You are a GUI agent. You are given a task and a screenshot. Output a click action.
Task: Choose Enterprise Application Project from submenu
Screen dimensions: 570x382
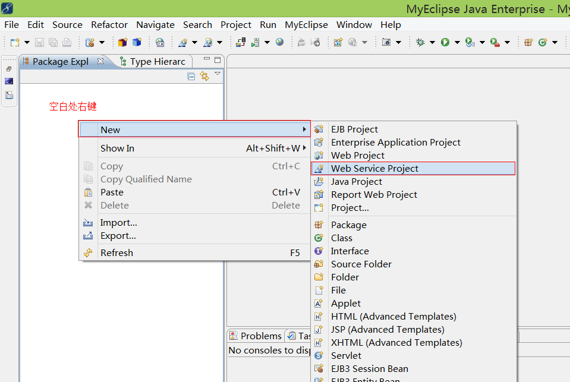coord(413,143)
